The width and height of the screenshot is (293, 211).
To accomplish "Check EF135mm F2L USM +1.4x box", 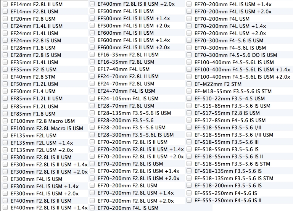I will click(5, 143).
